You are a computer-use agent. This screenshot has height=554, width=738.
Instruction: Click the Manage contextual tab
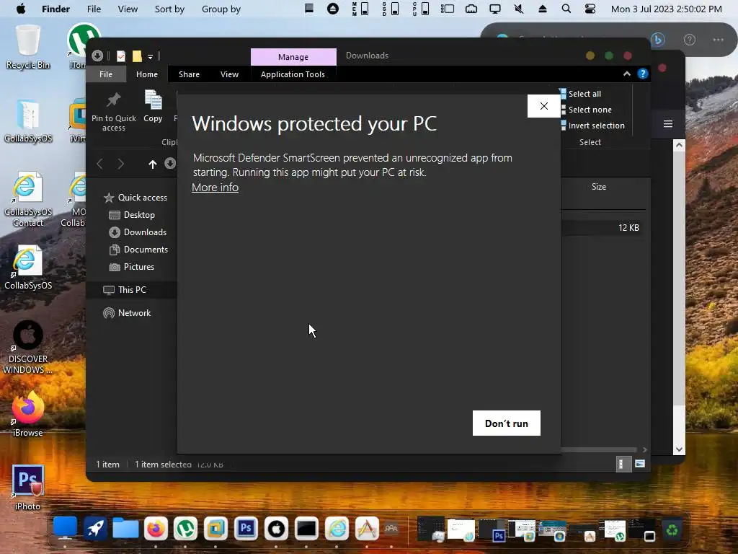293,56
